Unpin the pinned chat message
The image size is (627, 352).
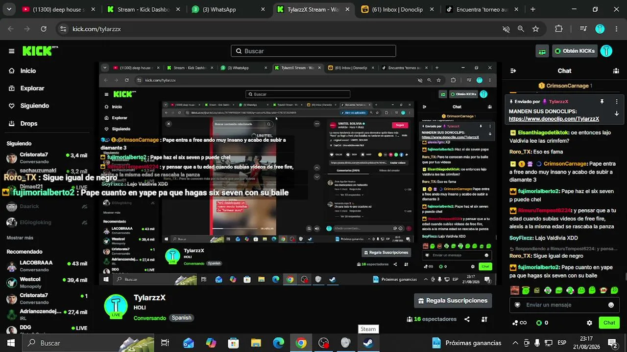coord(602,102)
